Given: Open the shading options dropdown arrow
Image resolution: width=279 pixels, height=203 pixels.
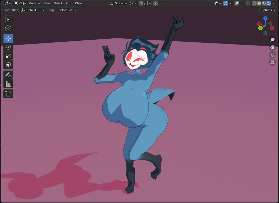Looking at the screenshot, I should click(273, 3).
